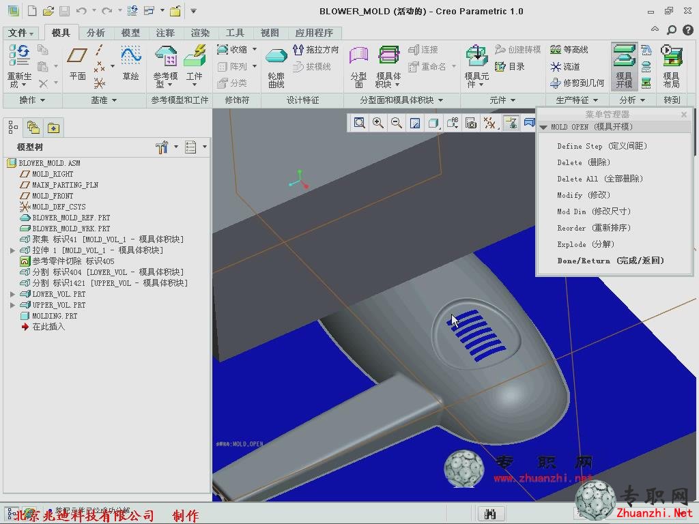Open the 元件 group dropdown
The height and width of the screenshot is (524, 699).
point(502,100)
